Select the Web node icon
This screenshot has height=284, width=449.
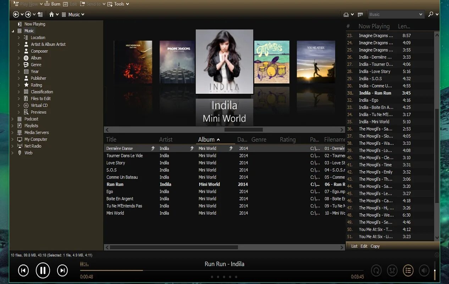coord(20,153)
